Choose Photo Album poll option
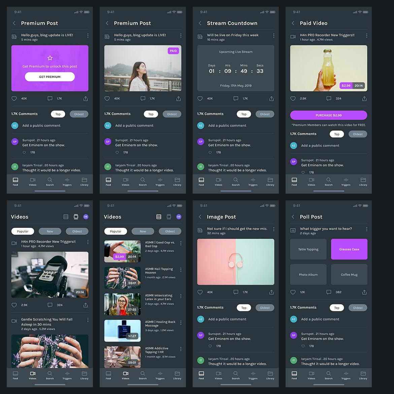Viewport: 394px width, 394px height. point(308,274)
